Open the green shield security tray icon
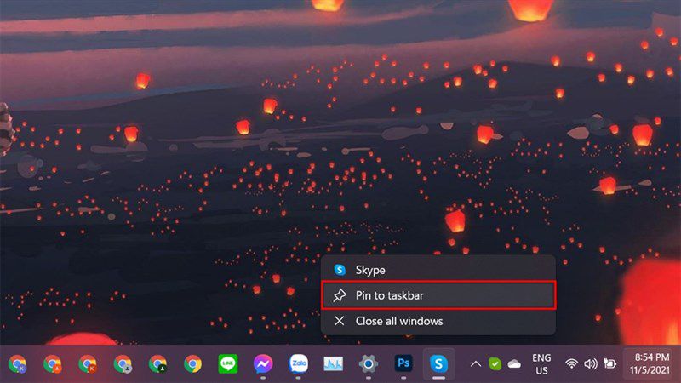Viewport: 681px width, 383px height. click(495, 364)
